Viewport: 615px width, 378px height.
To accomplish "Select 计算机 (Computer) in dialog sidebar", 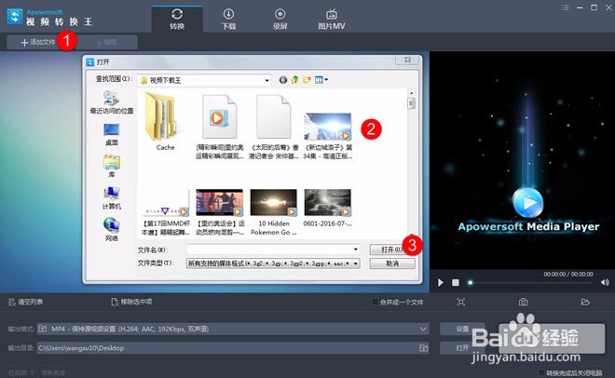I will pos(112,197).
